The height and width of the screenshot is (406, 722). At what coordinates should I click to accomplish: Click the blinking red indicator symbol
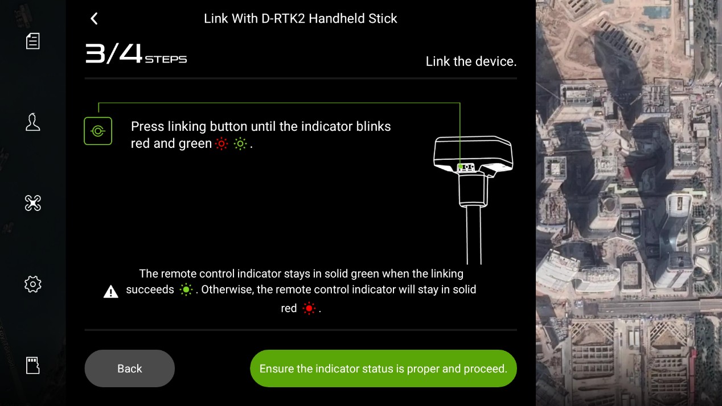pos(221,144)
